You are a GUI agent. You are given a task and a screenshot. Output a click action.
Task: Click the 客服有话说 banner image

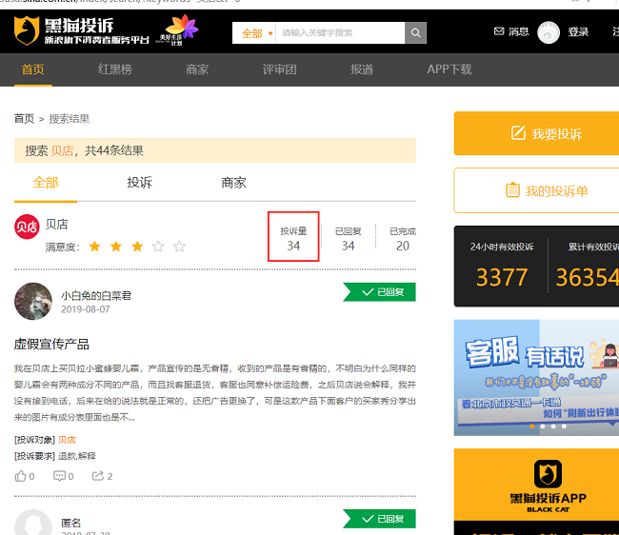[536, 375]
